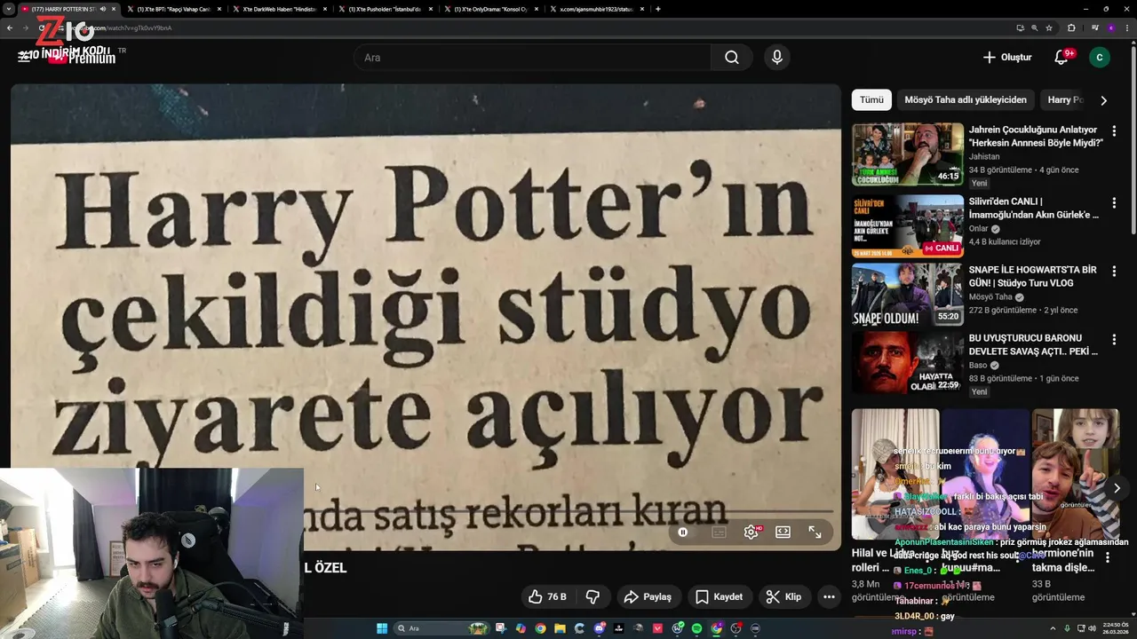Advance the Shorts shelf with next arrow
Screen dimensions: 1137x639
pos(1117,487)
